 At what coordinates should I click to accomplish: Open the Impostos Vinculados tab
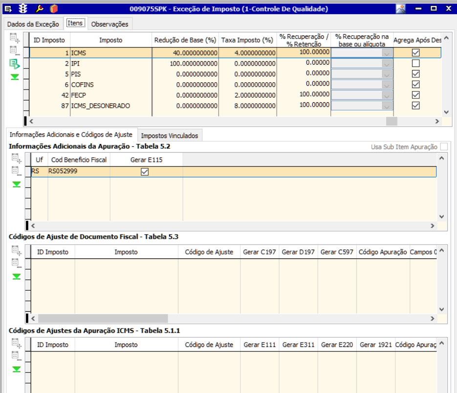pos(169,135)
